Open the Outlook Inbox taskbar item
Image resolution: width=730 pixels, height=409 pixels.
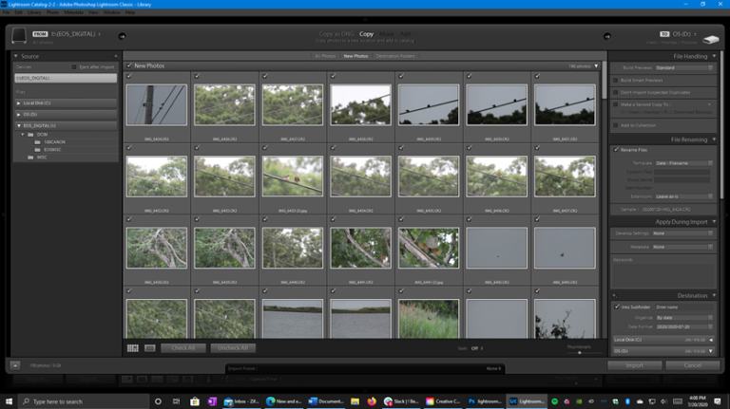click(241, 401)
